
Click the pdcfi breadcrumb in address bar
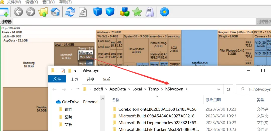[98, 89]
